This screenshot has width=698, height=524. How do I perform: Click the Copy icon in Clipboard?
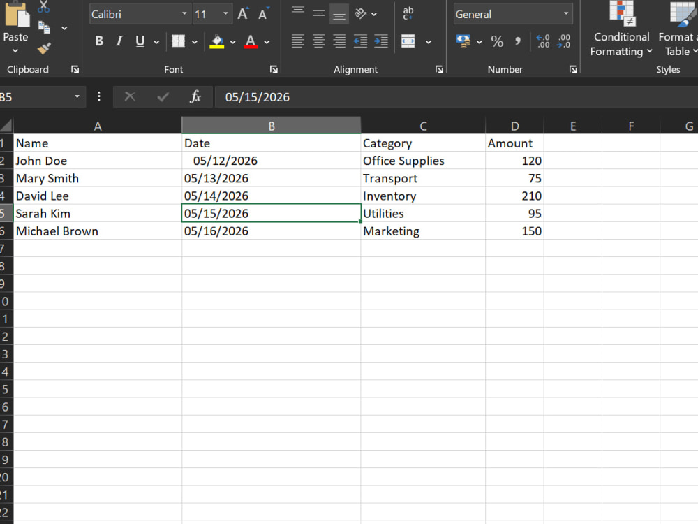(x=44, y=28)
